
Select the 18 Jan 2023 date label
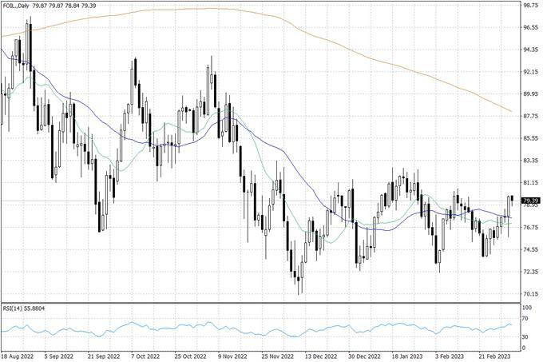click(406, 356)
